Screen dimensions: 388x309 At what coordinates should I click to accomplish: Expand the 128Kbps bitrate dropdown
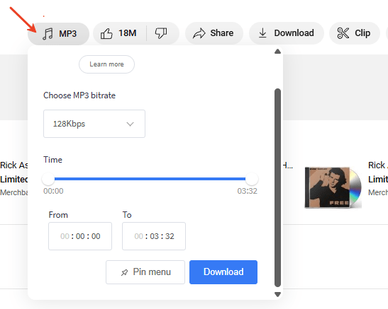(x=94, y=124)
